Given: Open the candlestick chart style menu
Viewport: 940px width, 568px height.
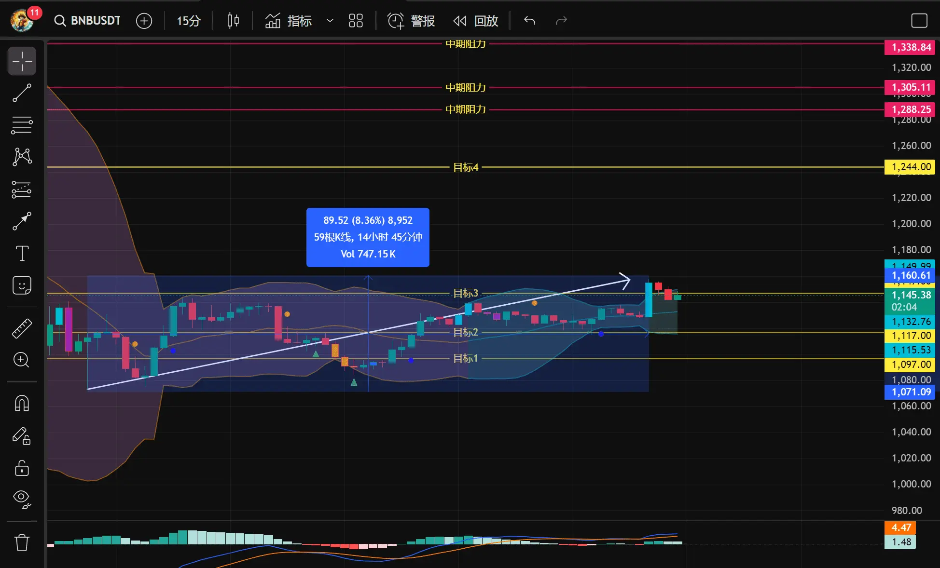Looking at the screenshot, I should 233,21.
